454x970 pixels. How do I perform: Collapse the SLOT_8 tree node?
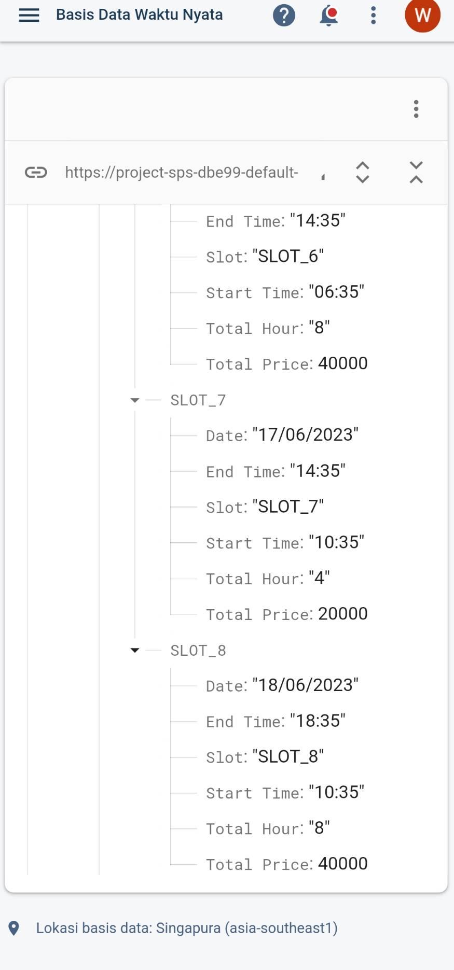(135, 650)
